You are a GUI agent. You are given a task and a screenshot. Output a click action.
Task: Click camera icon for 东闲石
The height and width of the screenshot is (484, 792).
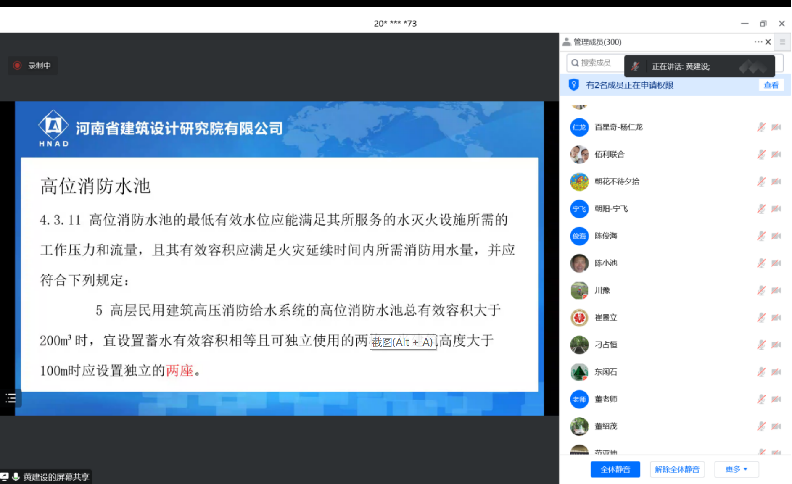(x=776, y=372)
